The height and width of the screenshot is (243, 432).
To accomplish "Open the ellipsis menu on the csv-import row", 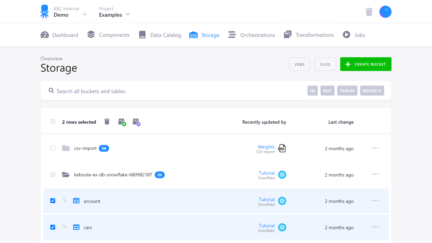I will click(375, 148).
